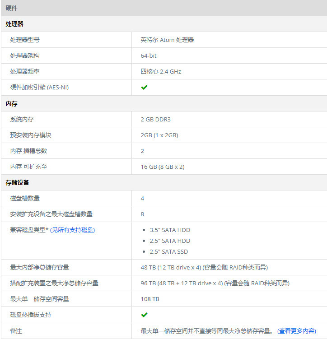Click the 磁盘槽数量 label

[25, 198]
